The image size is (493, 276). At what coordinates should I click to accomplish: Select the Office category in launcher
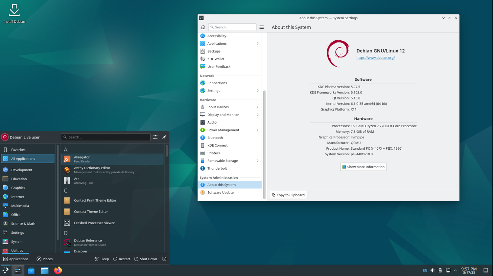click(28, 215)
